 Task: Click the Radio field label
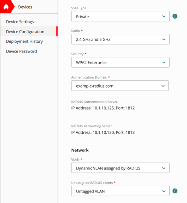click(76, 31)
